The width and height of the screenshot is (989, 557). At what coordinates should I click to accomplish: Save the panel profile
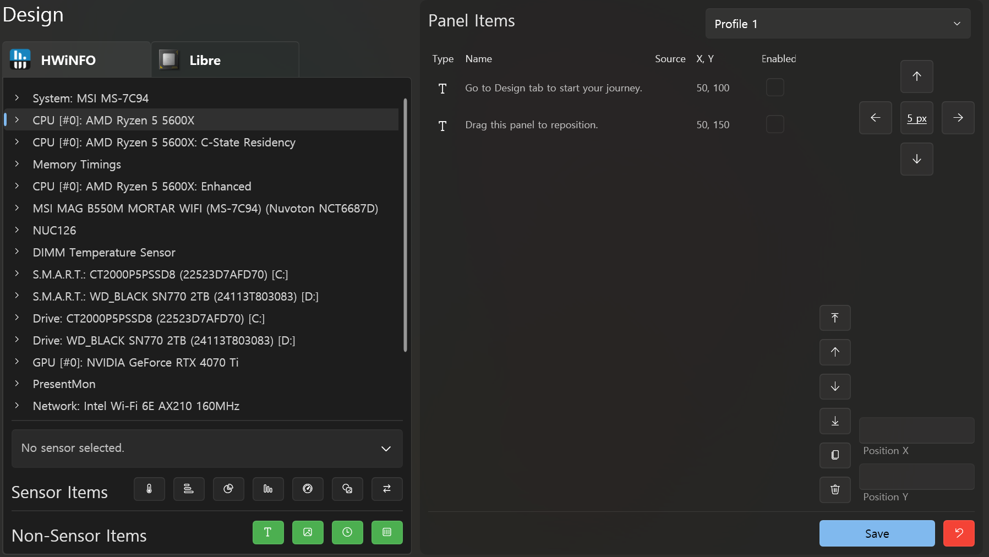877,533
